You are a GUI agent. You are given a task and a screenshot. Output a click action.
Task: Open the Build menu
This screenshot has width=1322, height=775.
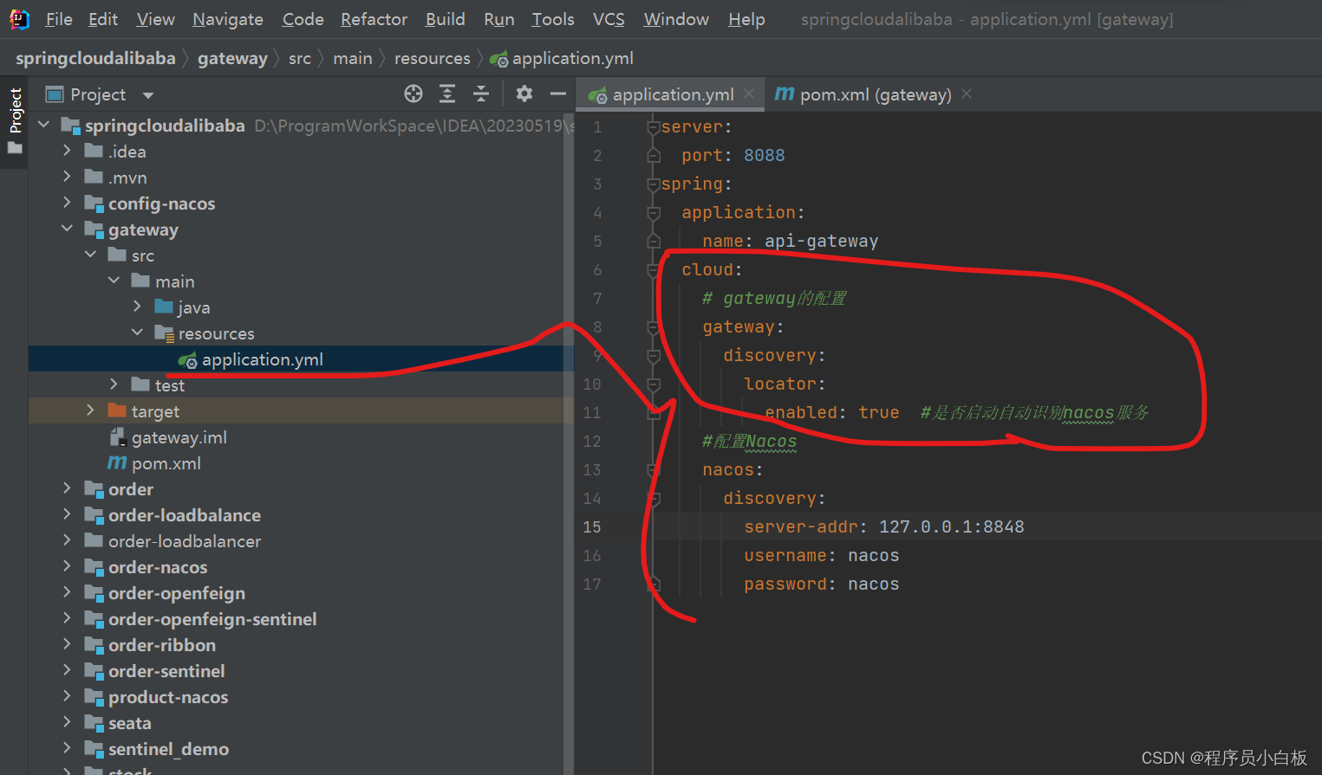(x=445, y=19)
